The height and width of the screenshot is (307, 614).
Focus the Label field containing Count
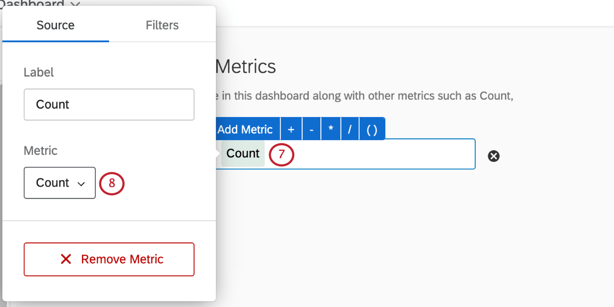109,104
